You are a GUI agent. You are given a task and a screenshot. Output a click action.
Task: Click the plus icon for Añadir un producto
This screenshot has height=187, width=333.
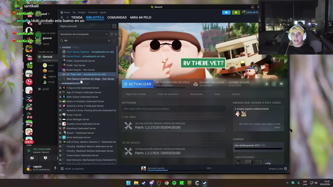pos(62,169)
